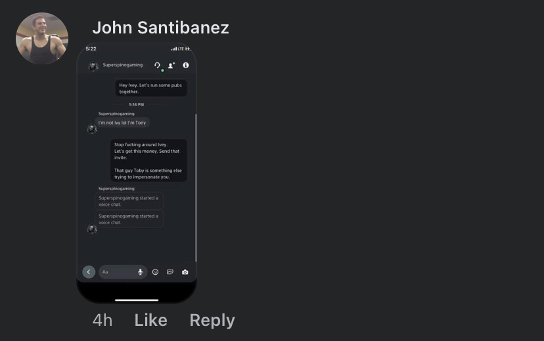
Task: Tap the Superspinogaming name in chat header
Action: [x=122, y=65]
